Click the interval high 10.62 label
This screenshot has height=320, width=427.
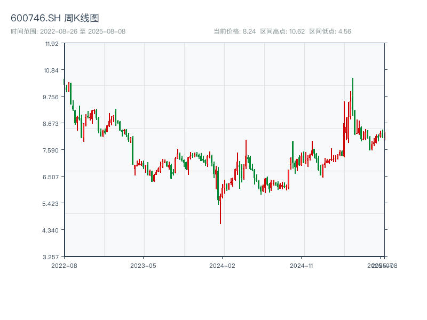click(x=282, y=31)
